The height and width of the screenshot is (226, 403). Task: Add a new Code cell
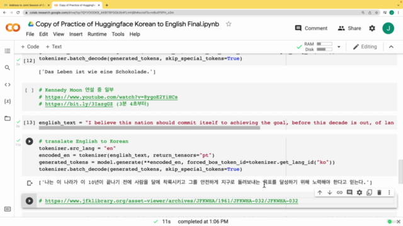[x=30, y=47]
